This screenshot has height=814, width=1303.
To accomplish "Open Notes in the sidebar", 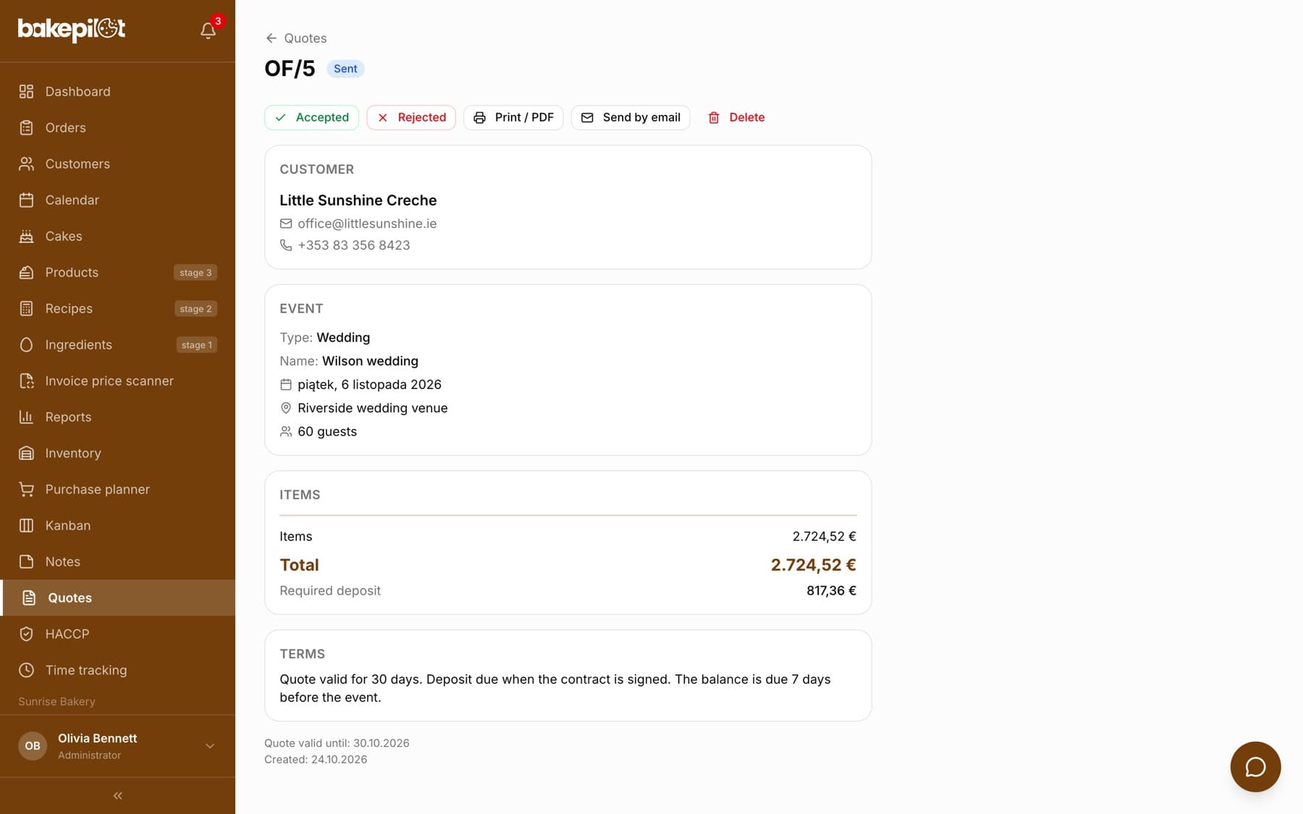I will coord(117,561).
